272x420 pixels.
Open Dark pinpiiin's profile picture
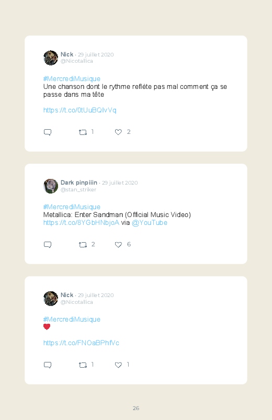[x=51, y=186]
